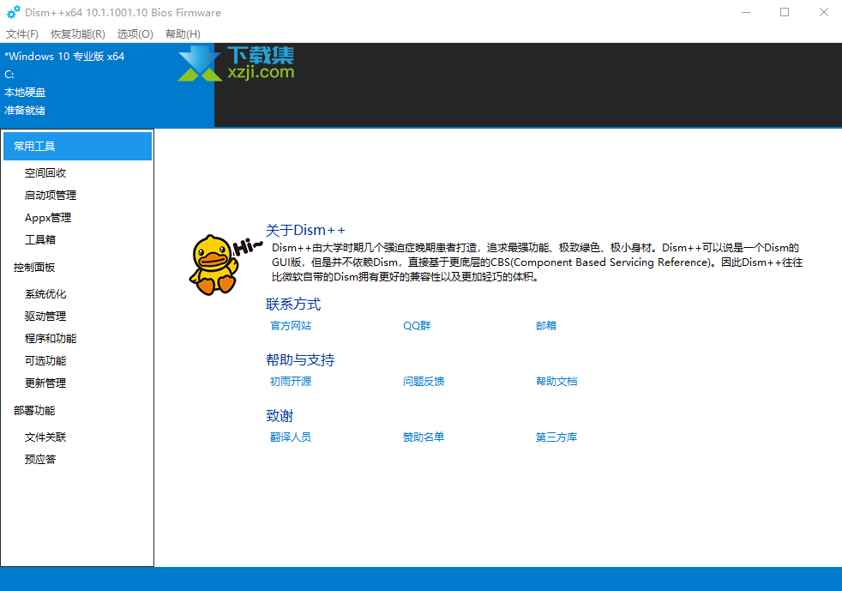Click the yellow duck mascot image
Viewport: 842px width, 591px height.
pos(214,265)
